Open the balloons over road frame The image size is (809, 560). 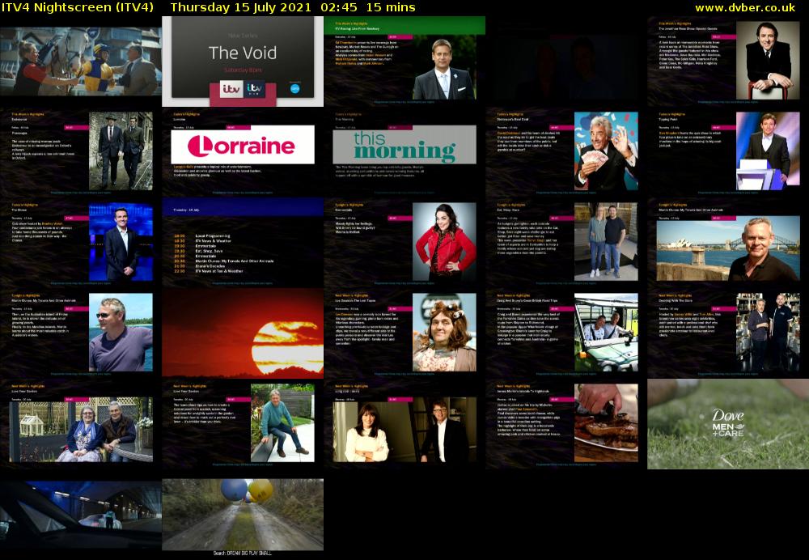243,514
